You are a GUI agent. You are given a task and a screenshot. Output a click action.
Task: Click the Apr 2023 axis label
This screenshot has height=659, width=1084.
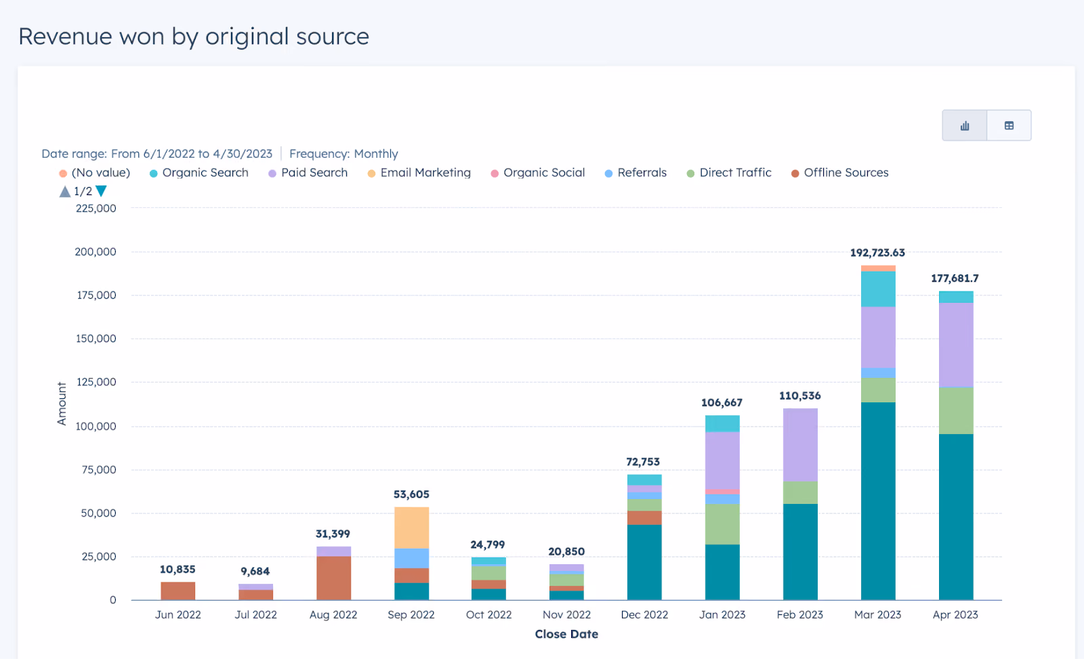pos(956,615)
